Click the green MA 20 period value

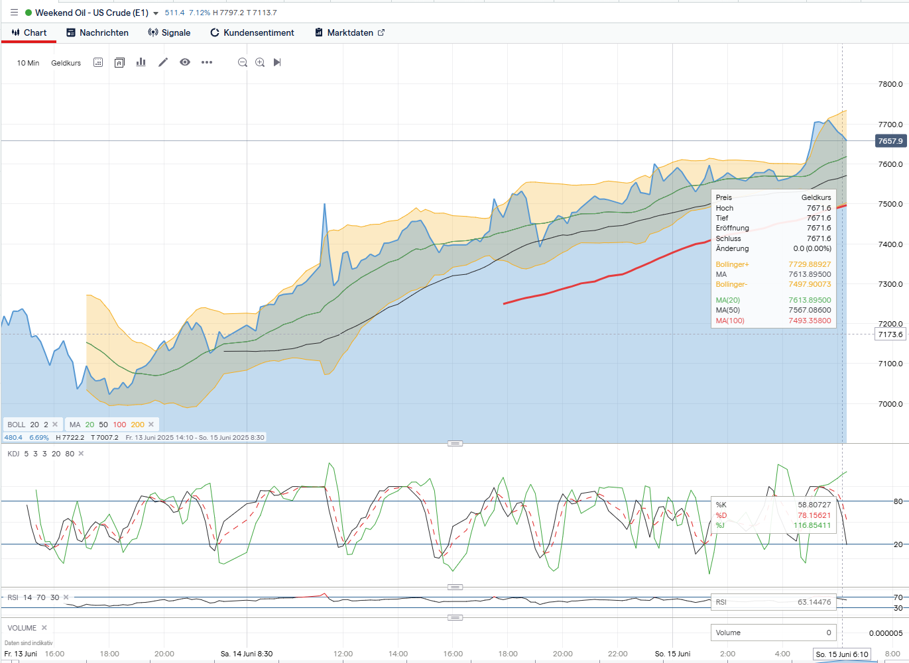(x=90, y=425)
